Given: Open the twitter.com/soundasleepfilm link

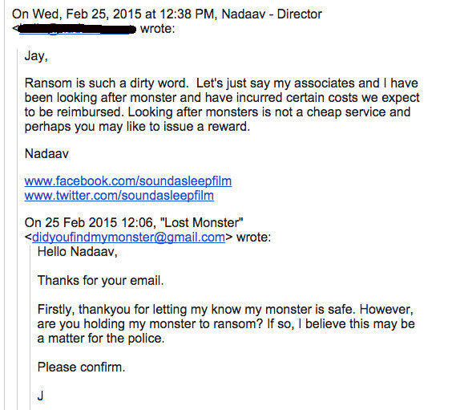Looking at the screenshot, I should 119,196.
